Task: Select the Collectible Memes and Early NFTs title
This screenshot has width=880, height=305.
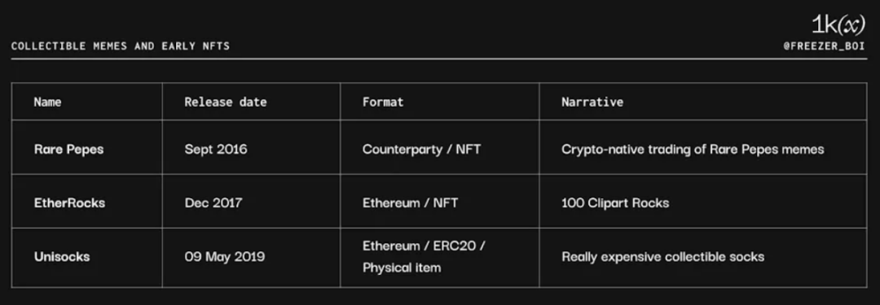Action: pyautogui.click(x=120, y=46)
